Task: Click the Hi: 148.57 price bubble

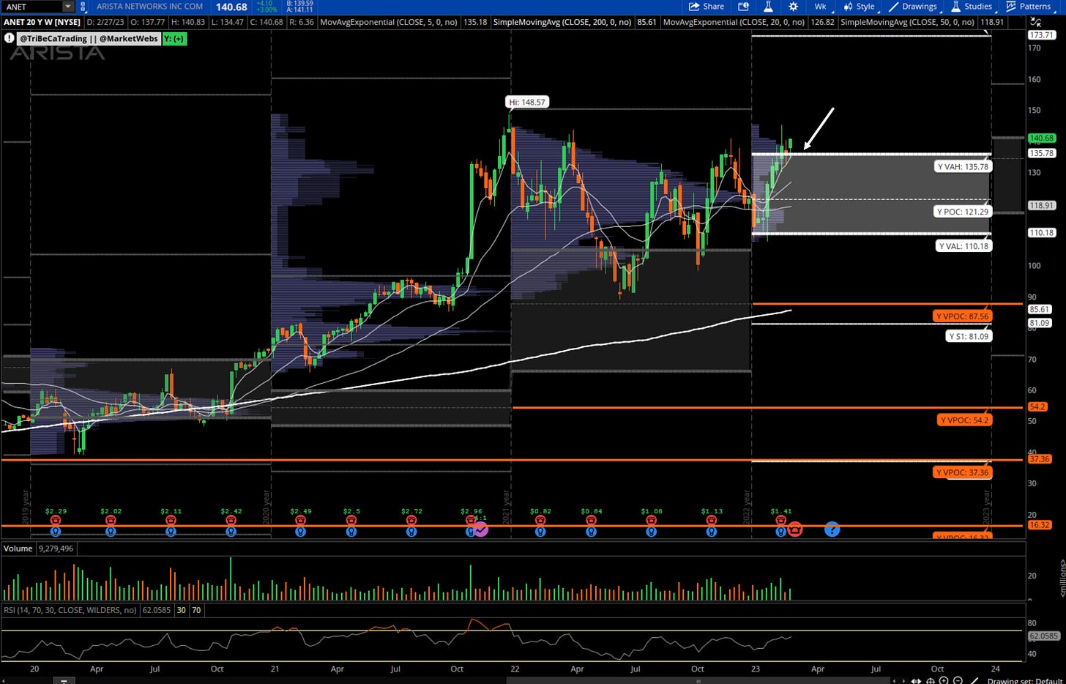Action: coord(527,103)
